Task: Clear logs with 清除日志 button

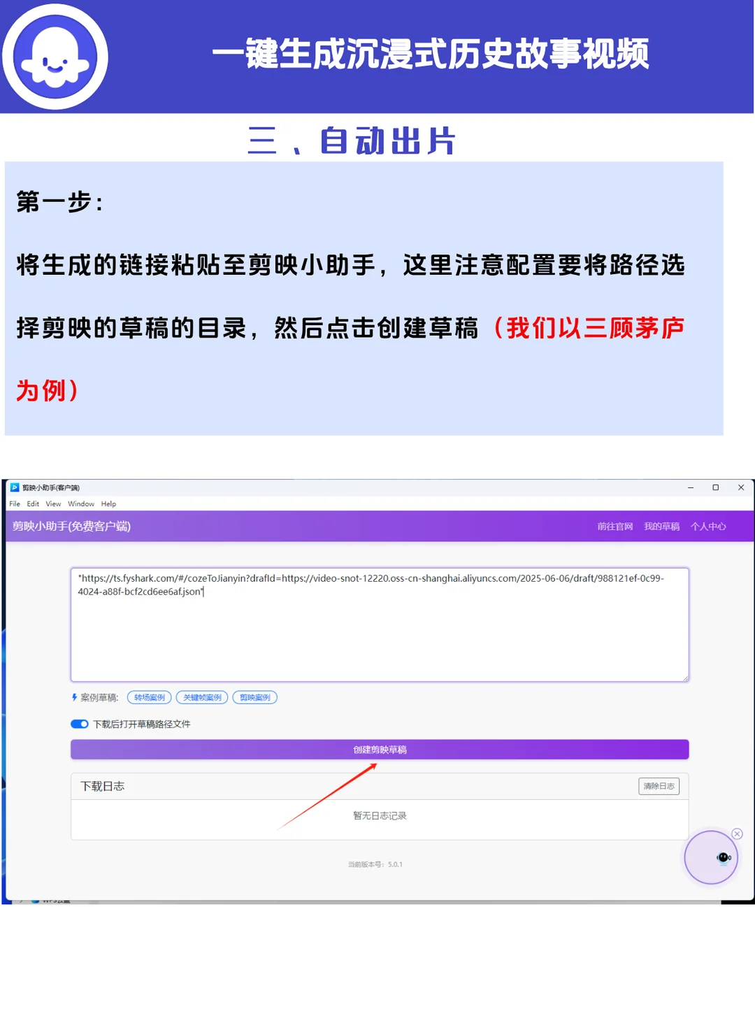Action: [x=659, y=786]
